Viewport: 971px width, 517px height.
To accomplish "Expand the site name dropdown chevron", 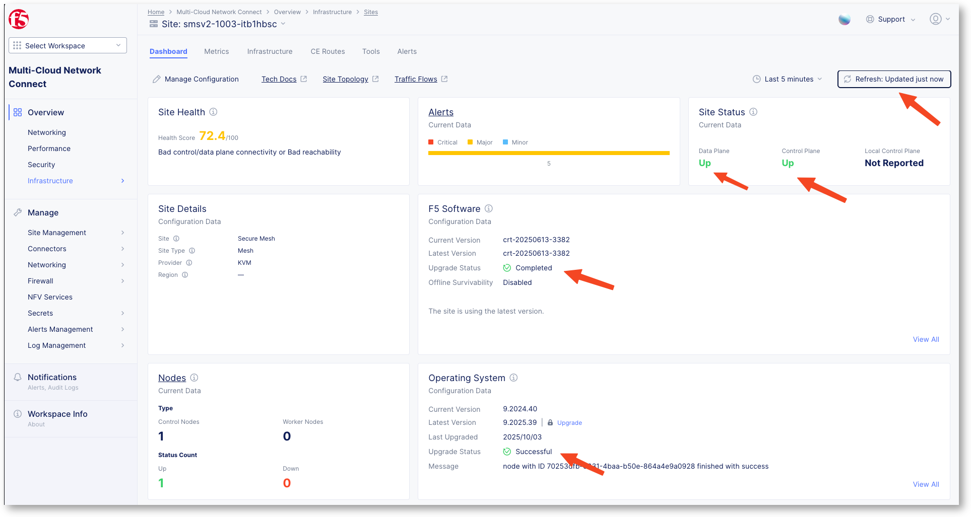I will coord(283,24).
